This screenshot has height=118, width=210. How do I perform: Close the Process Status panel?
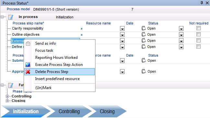click(207, 3)
